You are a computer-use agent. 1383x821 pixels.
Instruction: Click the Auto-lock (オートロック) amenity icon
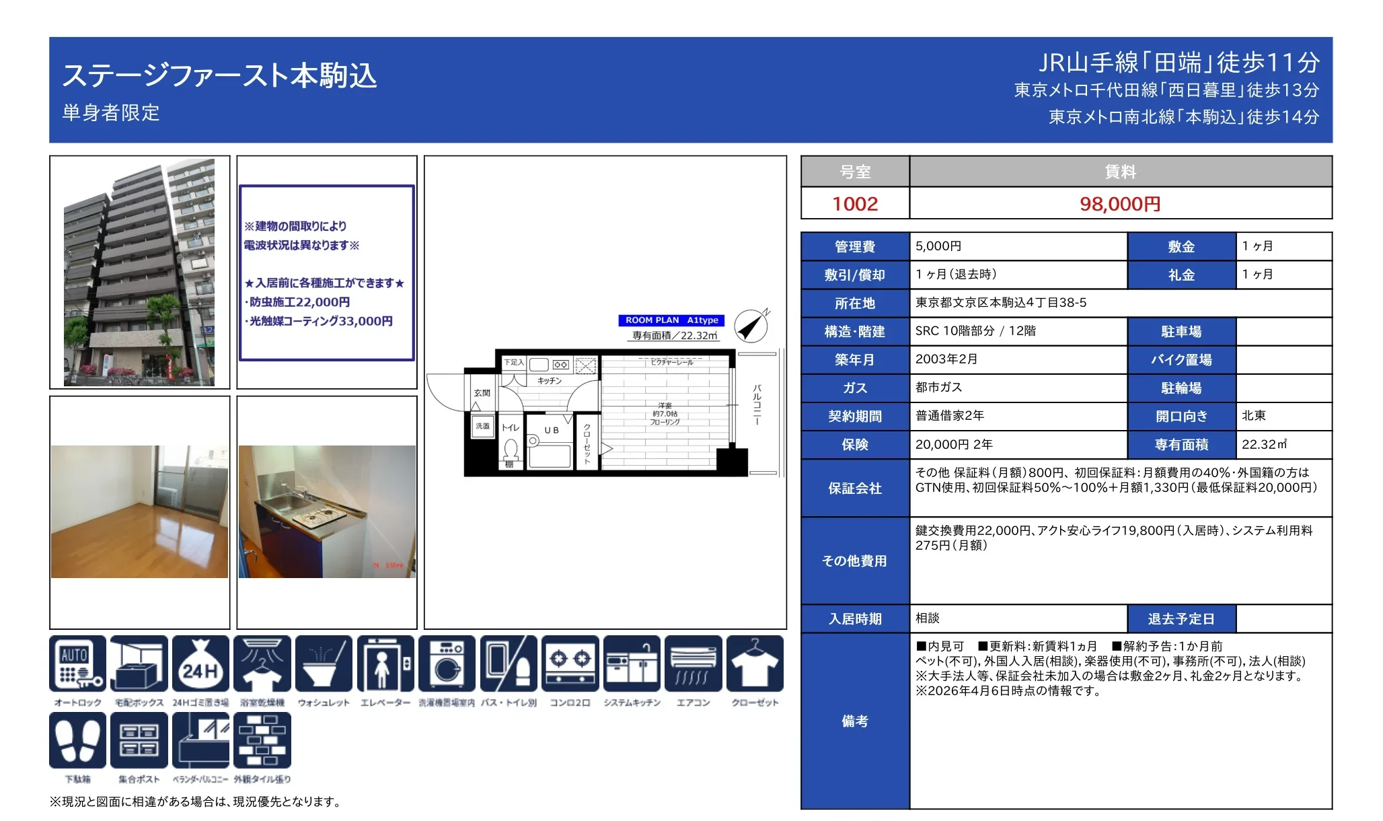pos(77,664)
